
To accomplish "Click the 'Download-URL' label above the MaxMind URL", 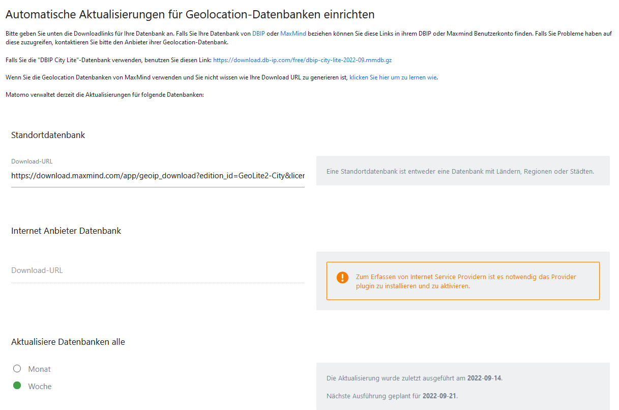I will [32, 161].
